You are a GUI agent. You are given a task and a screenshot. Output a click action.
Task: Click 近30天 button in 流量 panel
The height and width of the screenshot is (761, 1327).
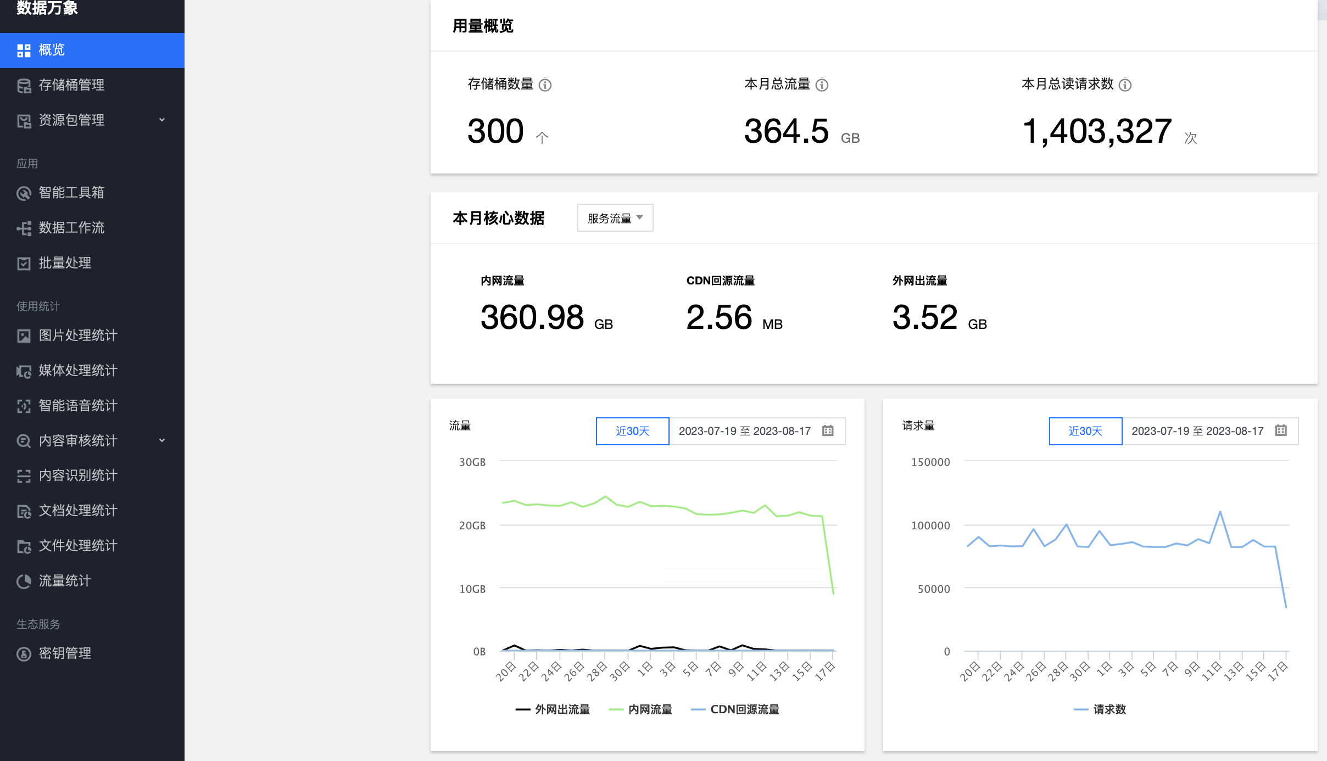pyautogui.click(x=632, y=431)
